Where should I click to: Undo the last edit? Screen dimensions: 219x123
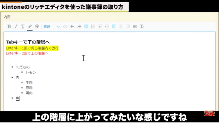tap(72, 26)
